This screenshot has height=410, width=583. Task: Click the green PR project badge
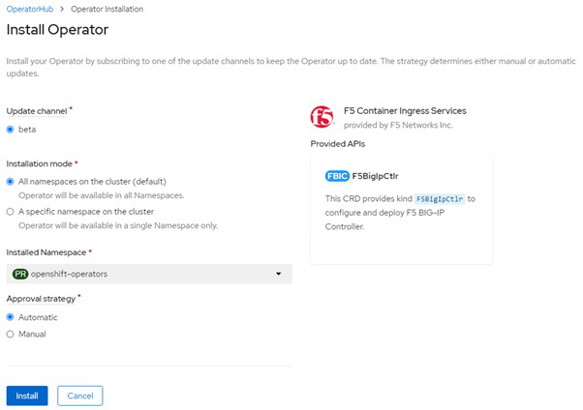(19, 274)
